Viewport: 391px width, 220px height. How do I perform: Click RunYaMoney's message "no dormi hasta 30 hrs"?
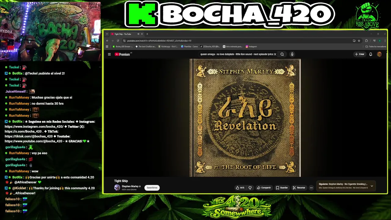coord(48,104)
